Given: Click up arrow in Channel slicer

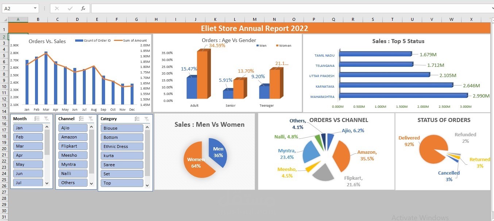Looking at the screenshot, I should tap(92, 127).
